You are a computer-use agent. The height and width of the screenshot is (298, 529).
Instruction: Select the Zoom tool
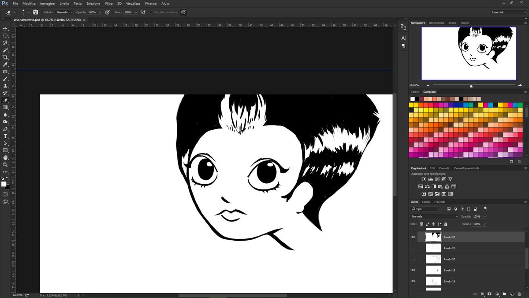(5, 164)
